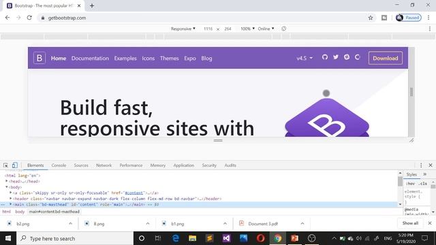Open the 100% zoom dropdown

(247, 29)
